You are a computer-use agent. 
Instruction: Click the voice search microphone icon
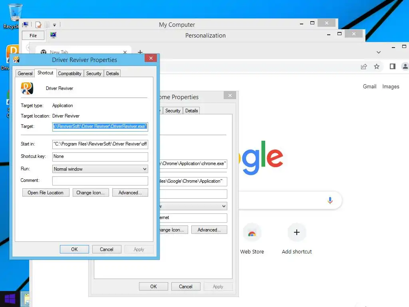330,200
